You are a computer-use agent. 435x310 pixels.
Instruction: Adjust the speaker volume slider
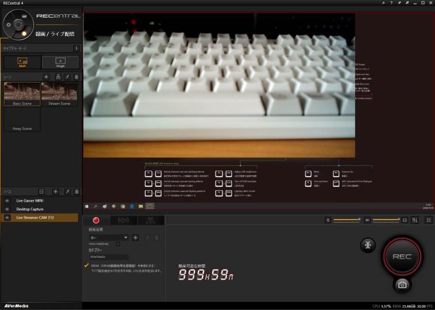click(x=386, y=220)
